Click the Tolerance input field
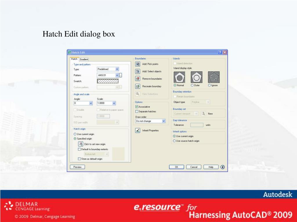Screen dimensions: 297x222 pyautogui.click(x=197, y=125)
